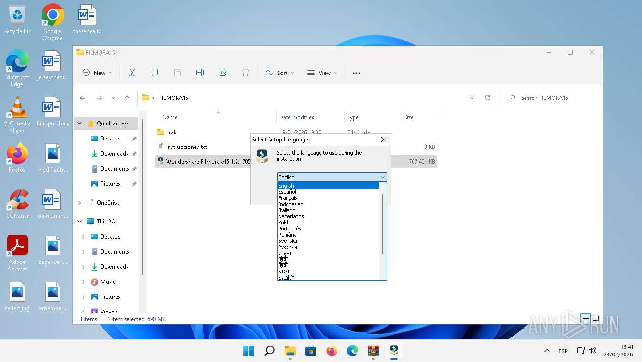Select Русский language option
The image size is (642, 362).
point(328,247)
